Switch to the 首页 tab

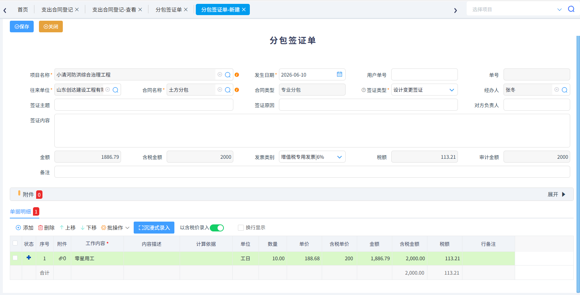[x=23, y=9]
